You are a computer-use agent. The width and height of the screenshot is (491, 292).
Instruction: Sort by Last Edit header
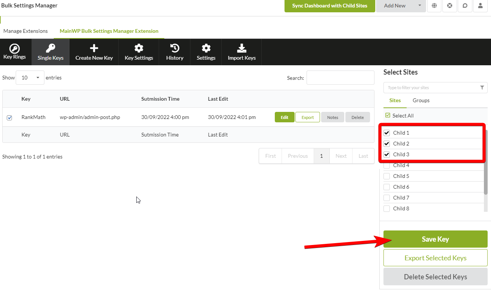[218, 99]
